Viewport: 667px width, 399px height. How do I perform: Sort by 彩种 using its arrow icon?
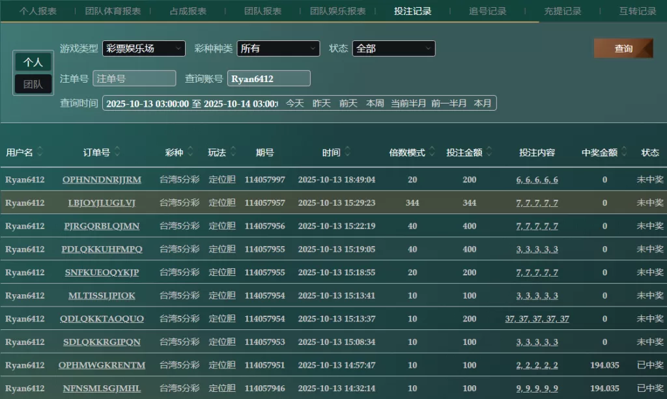point(190,152)
